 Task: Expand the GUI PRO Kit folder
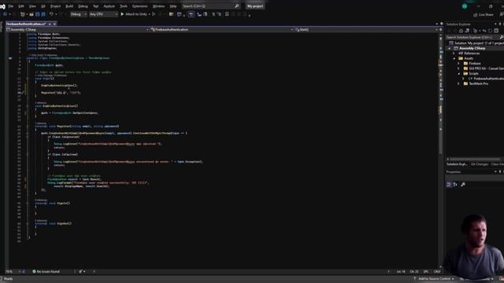coord(458,68)
